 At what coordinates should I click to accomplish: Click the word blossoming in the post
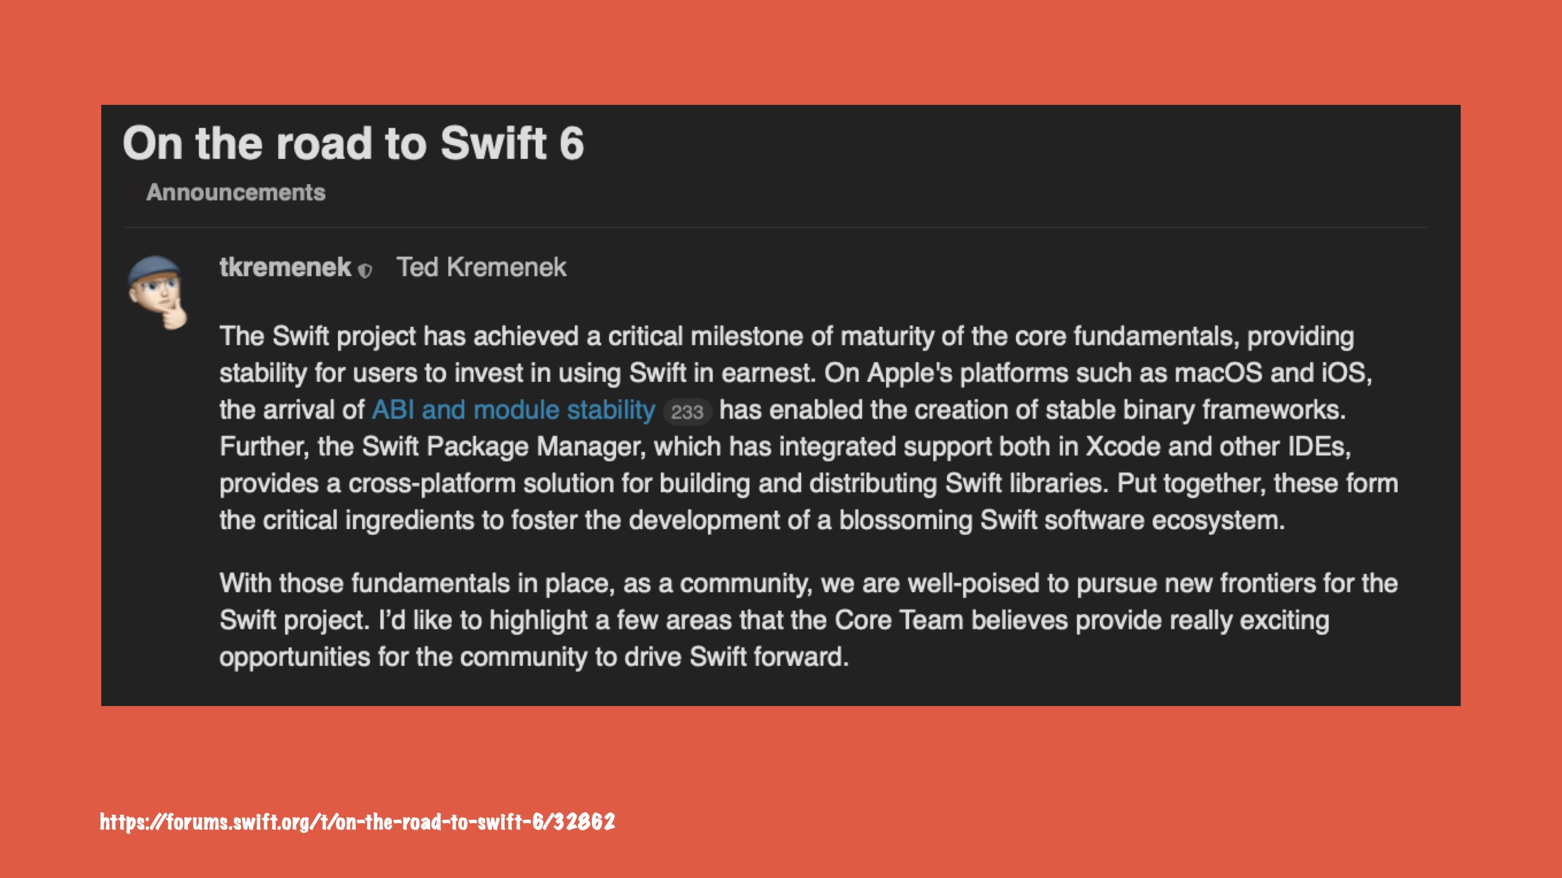(x=905, y=520)
